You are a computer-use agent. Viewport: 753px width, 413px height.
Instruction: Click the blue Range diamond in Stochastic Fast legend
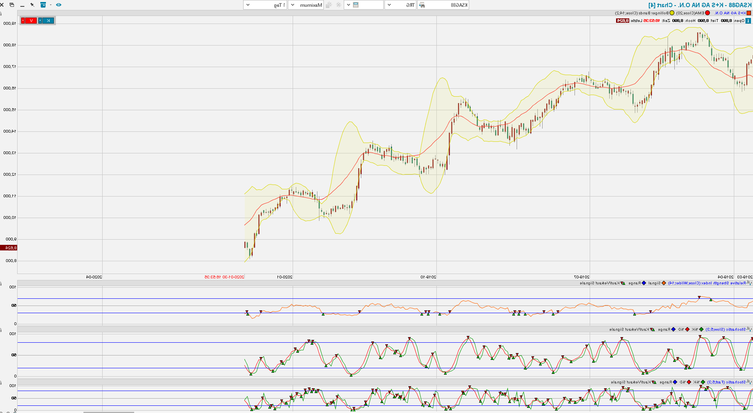675,382
